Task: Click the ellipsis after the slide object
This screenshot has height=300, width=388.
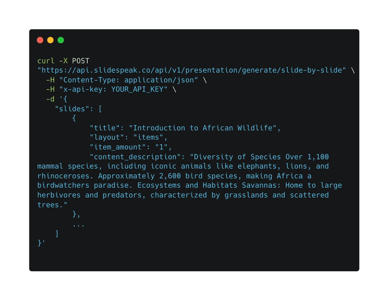Action: 79,224
